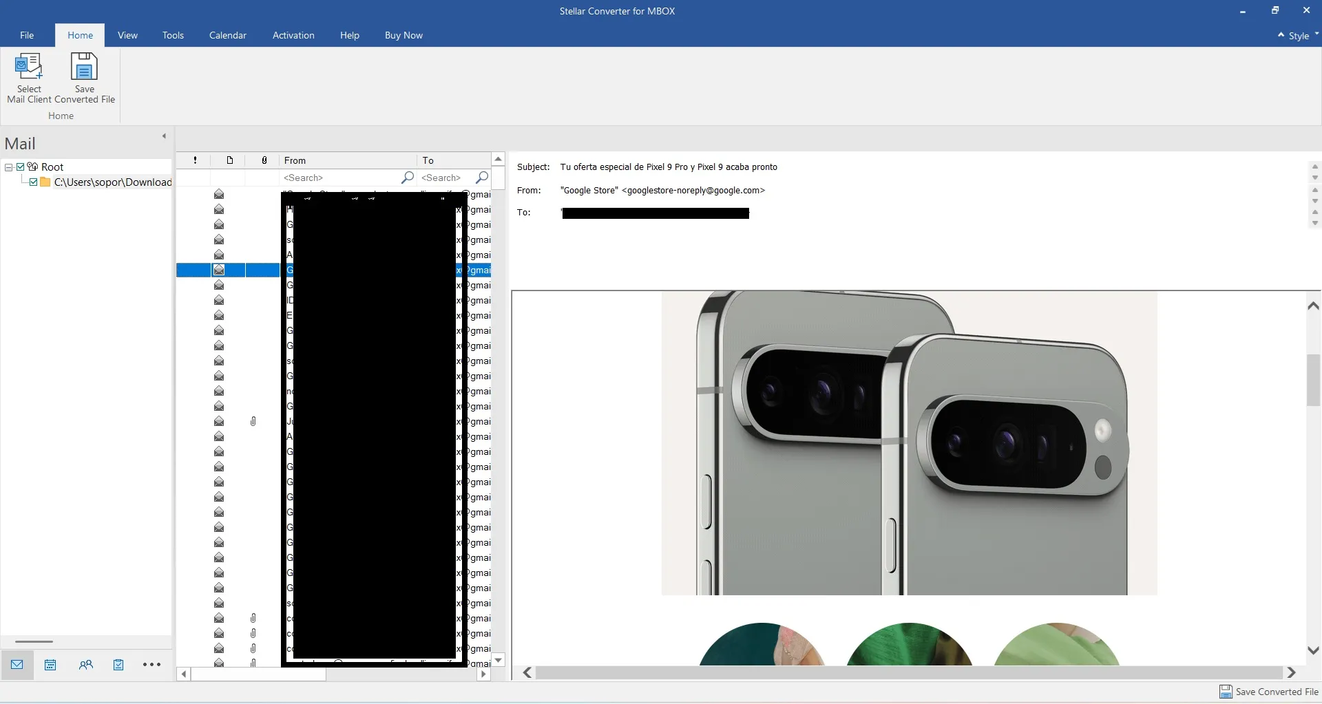The width and height of the screenshot is (1322, 704).
Task: Switch to Contacts view icon at bottom
Action: click(x=85, y=665)
